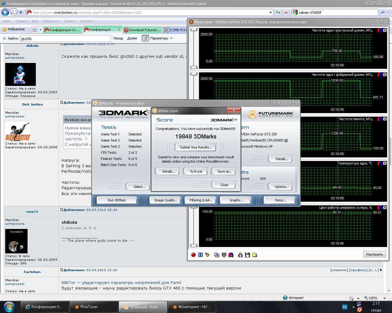Open the Вид menu
The image size is (392, 313).
point(35,21)
